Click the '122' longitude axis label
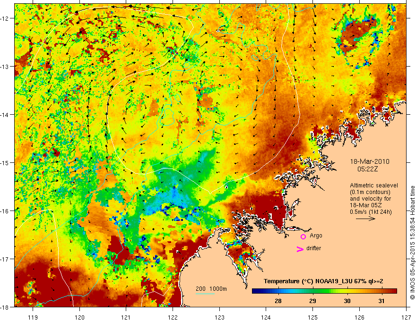This screenshot has height=321, width=416. 173,317
